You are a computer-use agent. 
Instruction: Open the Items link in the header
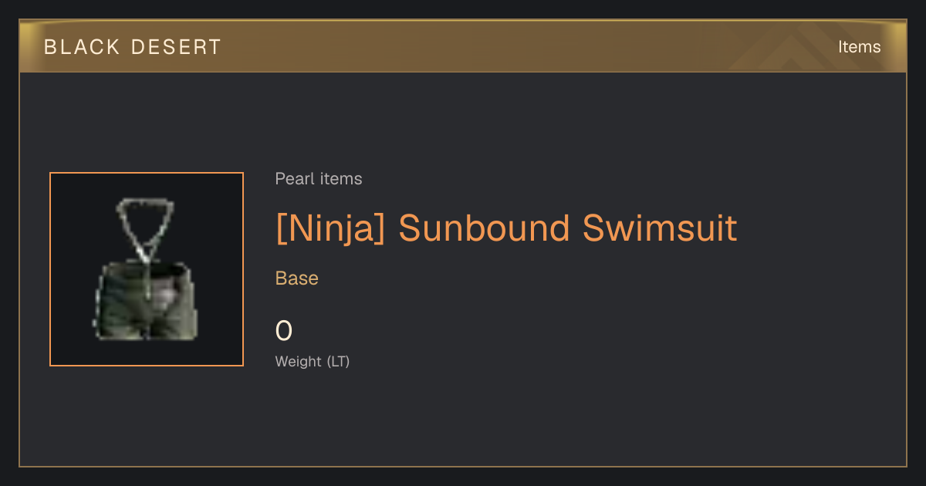point(859,46)
